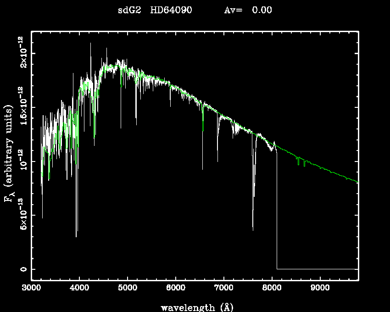Click the 7000 x-axis tick label
Image resolution: width=390 pixels, height=312 pixels.
point(224,289)
